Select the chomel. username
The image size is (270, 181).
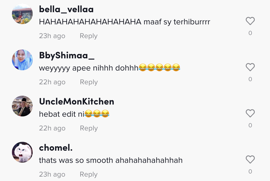click(56, 148)
